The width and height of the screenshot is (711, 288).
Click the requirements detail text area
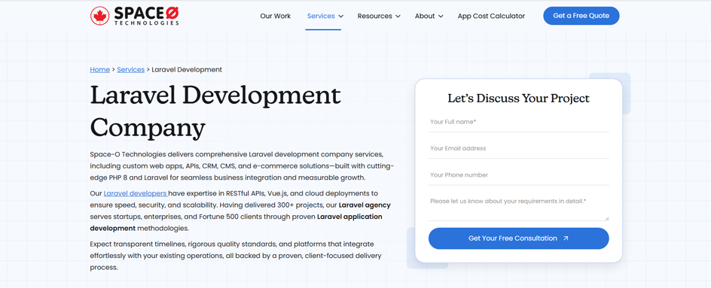point(519,207)
